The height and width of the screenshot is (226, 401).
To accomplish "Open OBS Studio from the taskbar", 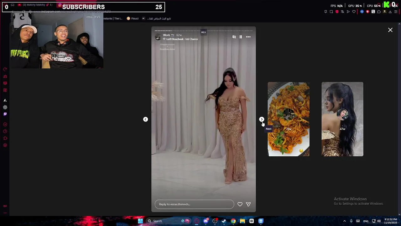I will [215, 221].
